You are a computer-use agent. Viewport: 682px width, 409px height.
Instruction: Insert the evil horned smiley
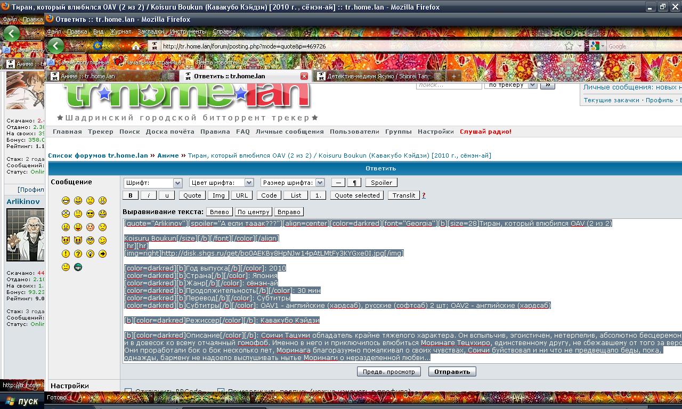(x=66, y=241)
